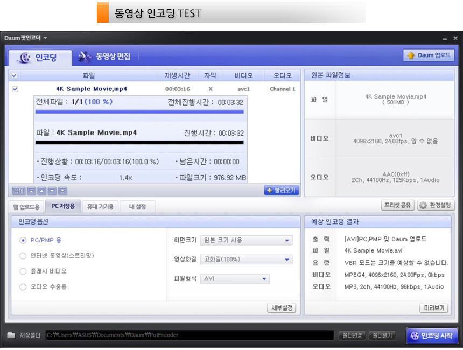Click the 저장폴더 folder icon
Viewport: 463px width, 350px height.
[x=11, y=335]
